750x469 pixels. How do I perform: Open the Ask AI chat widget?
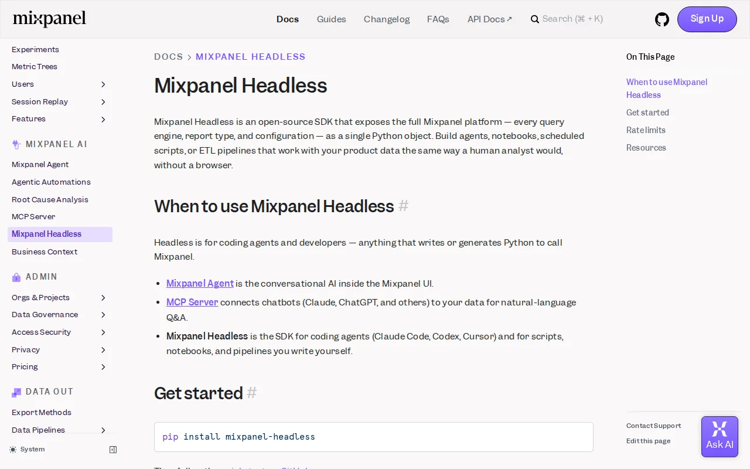(x=720, y=437)
